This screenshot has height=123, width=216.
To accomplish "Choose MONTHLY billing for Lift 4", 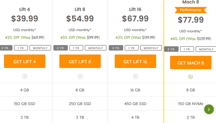I will pyautogui.click(x=40, y=48).
